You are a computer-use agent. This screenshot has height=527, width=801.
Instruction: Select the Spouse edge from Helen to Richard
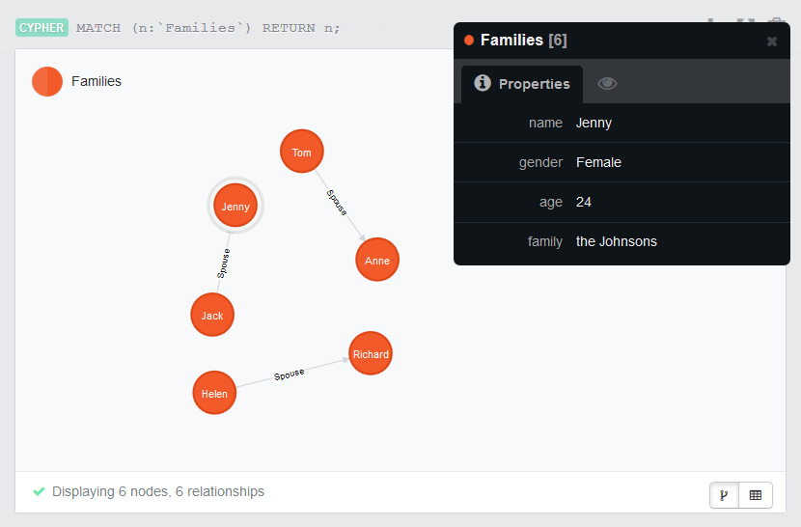point(290,374)
